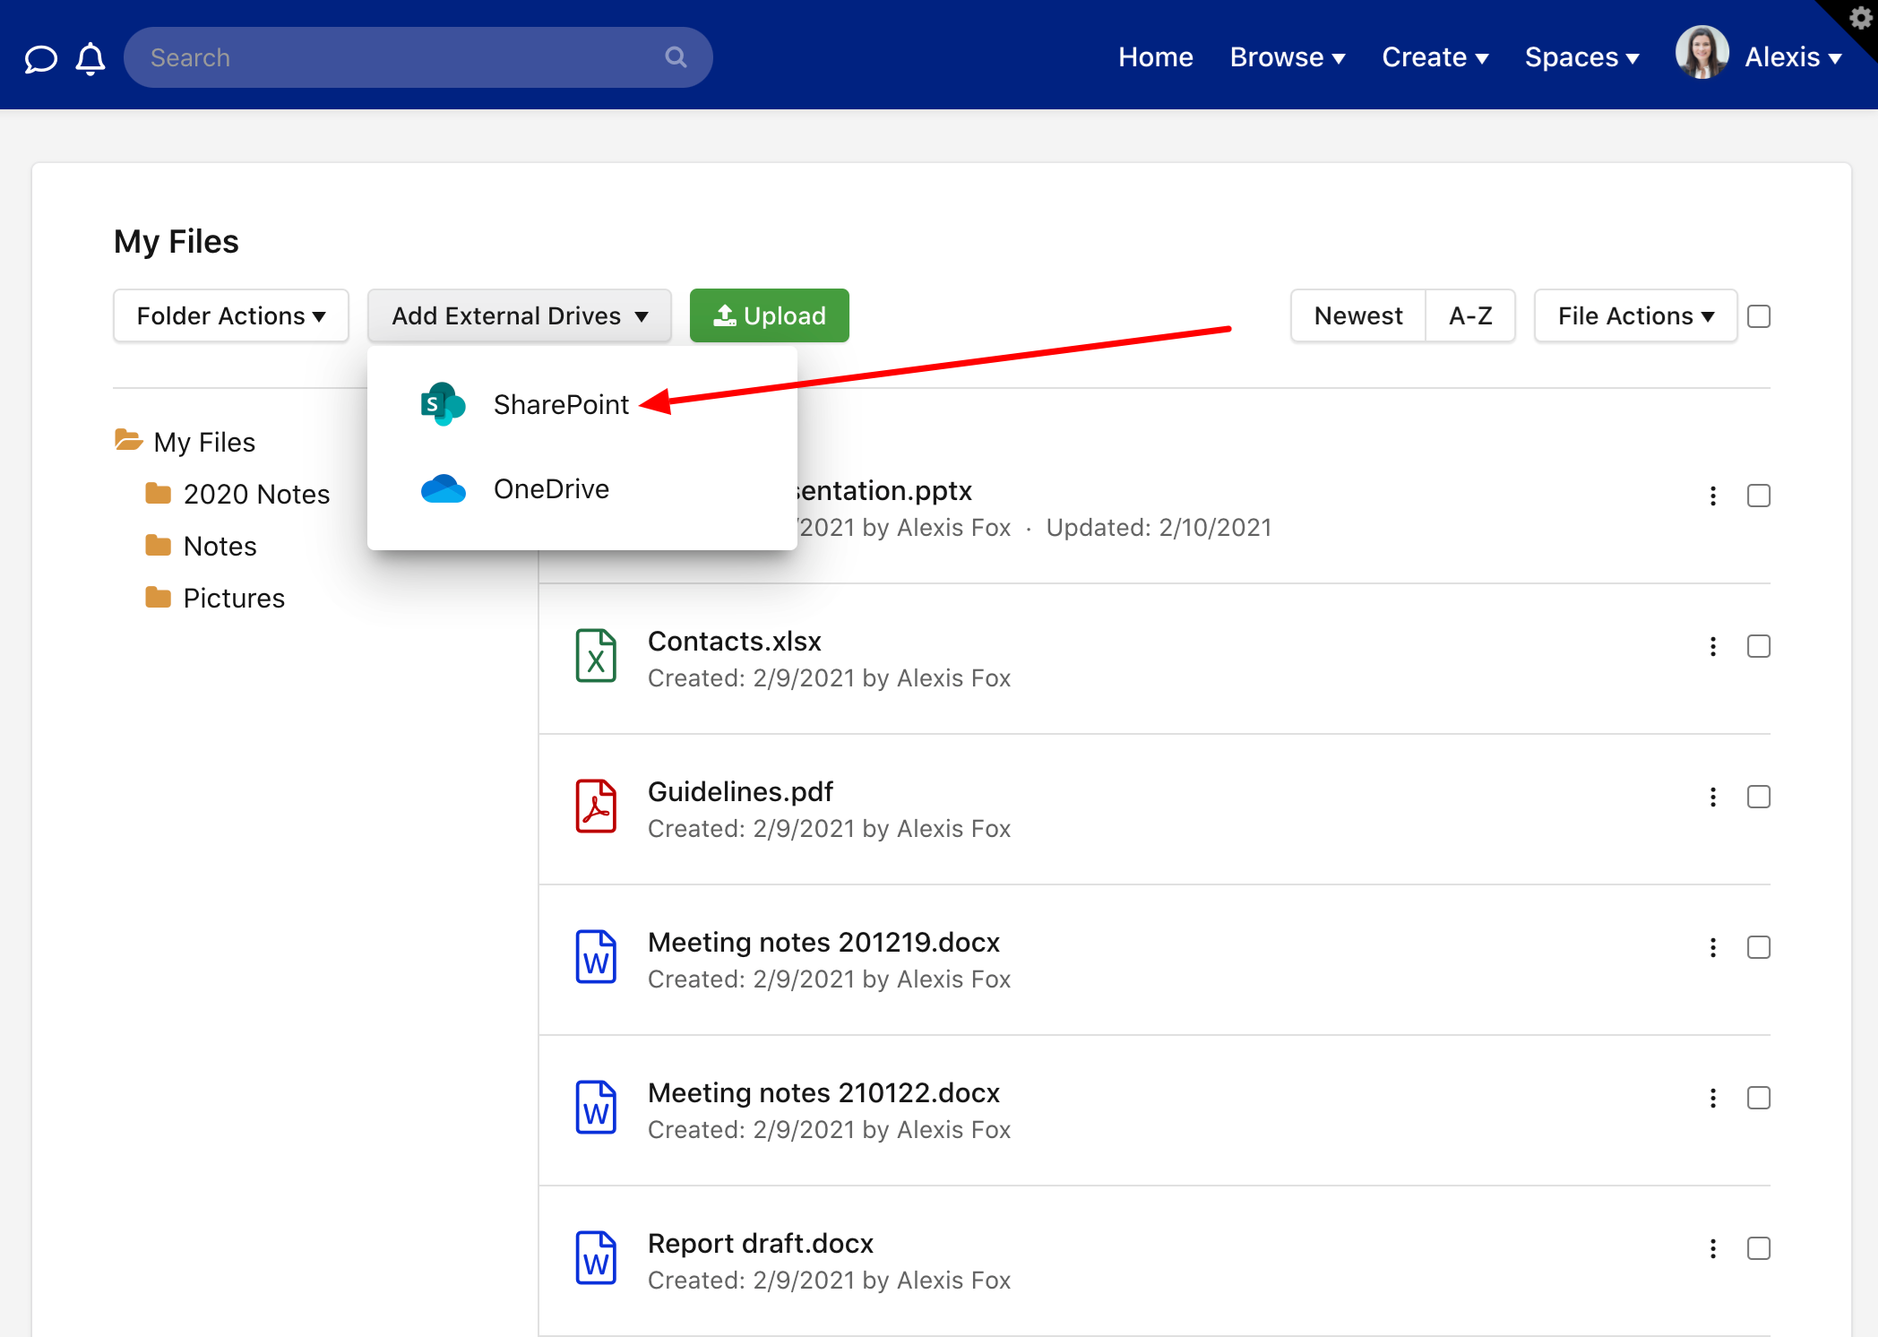Click the Excel icon for Contacts.xlsx
The height and width of the screenshot is (1337, 1878).
pos(596,656)
